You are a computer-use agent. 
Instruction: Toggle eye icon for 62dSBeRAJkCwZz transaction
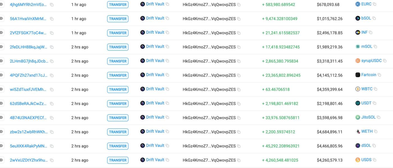tap(1, 103)
